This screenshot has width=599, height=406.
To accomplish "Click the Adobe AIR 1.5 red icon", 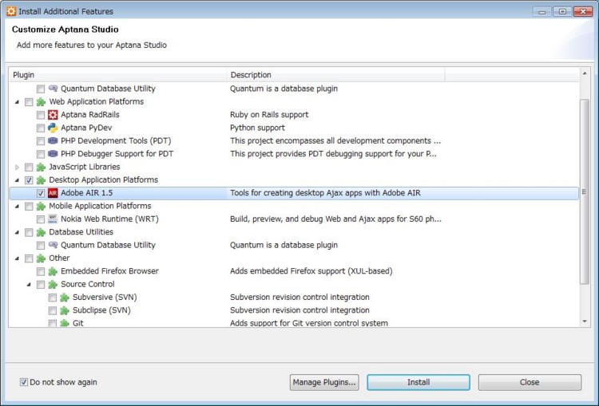I will tap(53, 193).
